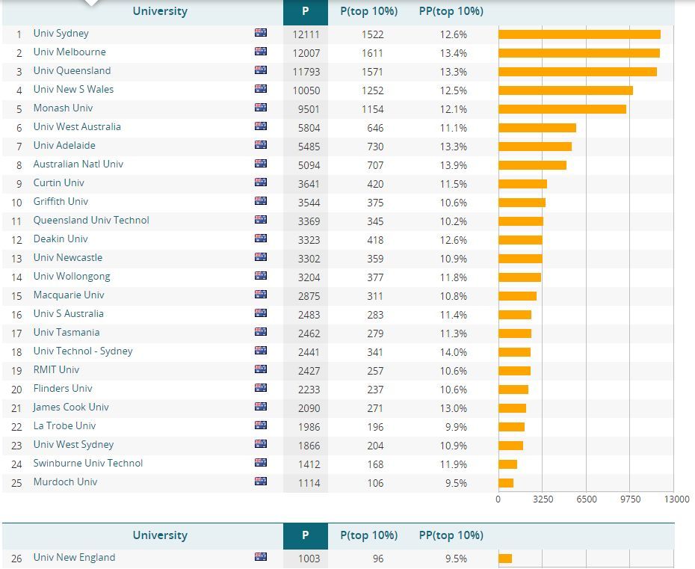The height and width of the screenshot is (569, 695).
Task: Click the flag icon beside La Trobe Univ
Action: (261, 425)
